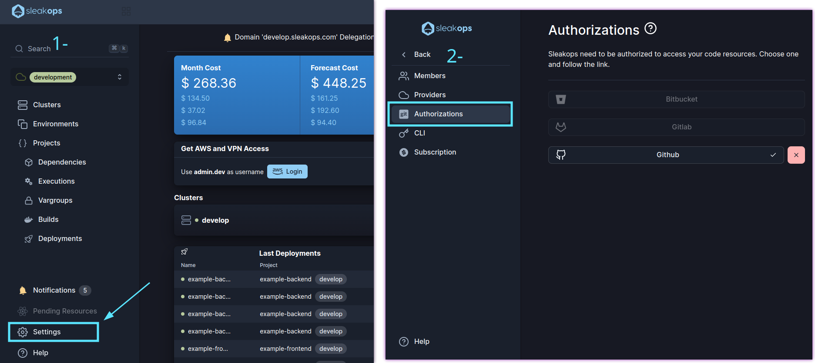Focus the Search field in sidebar

pyautogui.click(x=70, y=49)
